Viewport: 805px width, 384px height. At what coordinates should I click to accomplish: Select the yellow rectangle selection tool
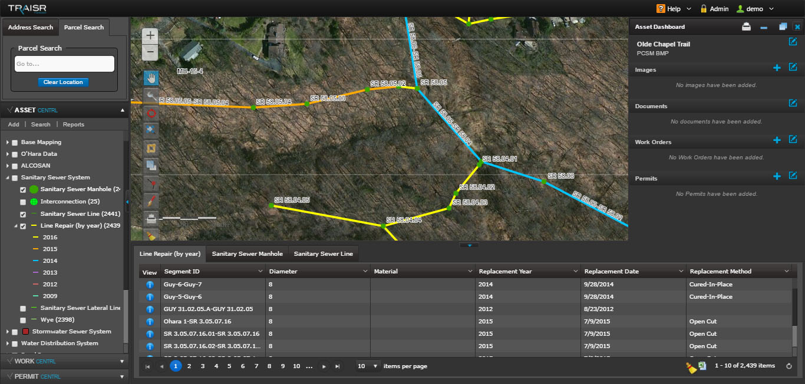(x=151, y=148)
